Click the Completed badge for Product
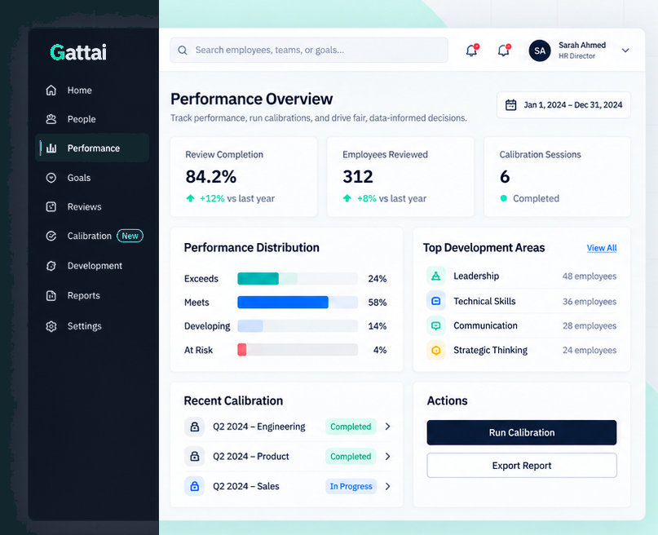The image size is (658, 535). (351, 457)
